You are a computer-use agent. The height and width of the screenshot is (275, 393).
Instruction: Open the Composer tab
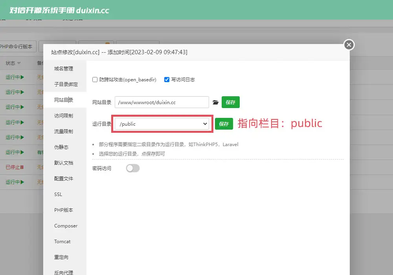[x=66, y=226]
